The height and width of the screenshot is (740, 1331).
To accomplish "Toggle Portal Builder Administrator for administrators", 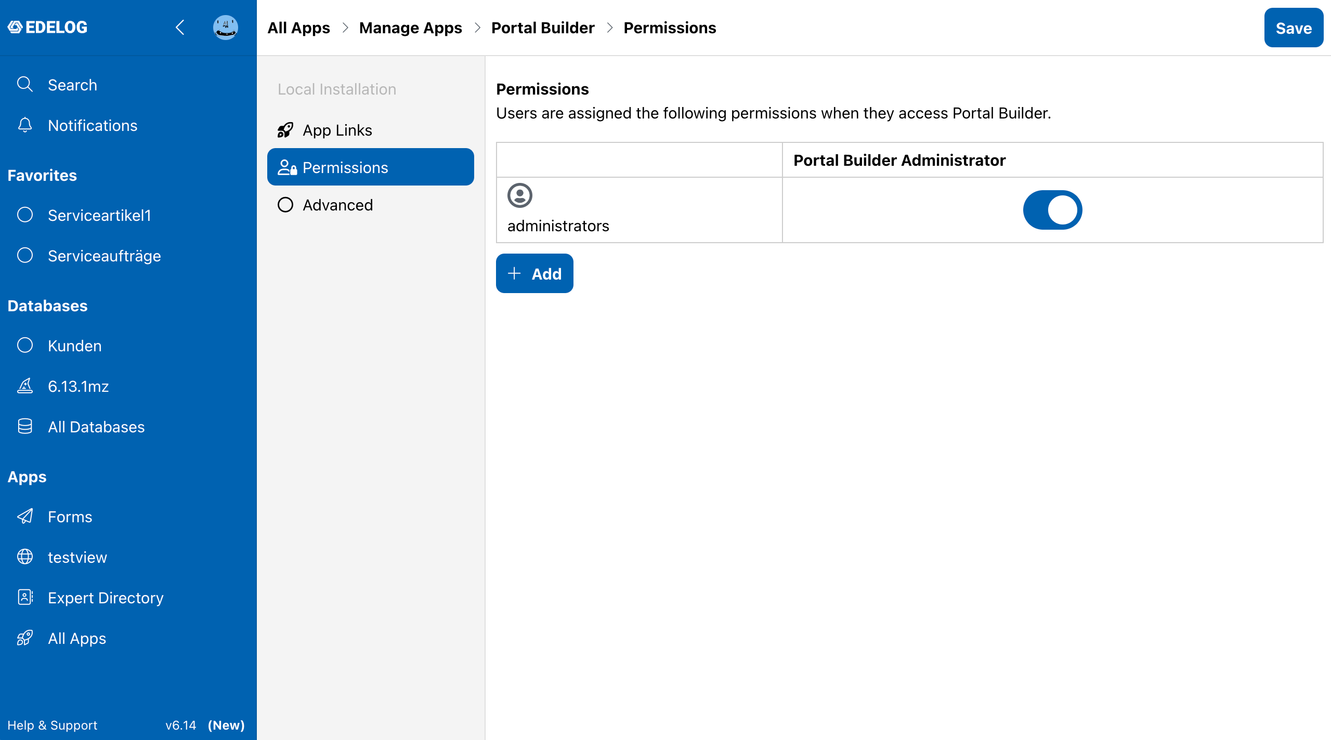I will coord(1052,210).
